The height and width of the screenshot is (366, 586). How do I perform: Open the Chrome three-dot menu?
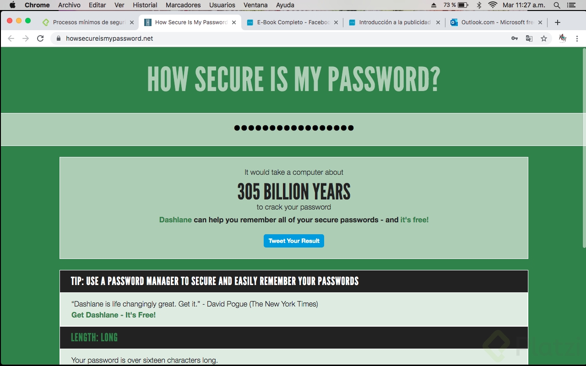577,38
